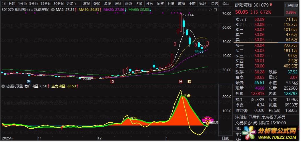301x142 pixels.
Task: Click the 44.63 low price label
Action: (199, 52)
